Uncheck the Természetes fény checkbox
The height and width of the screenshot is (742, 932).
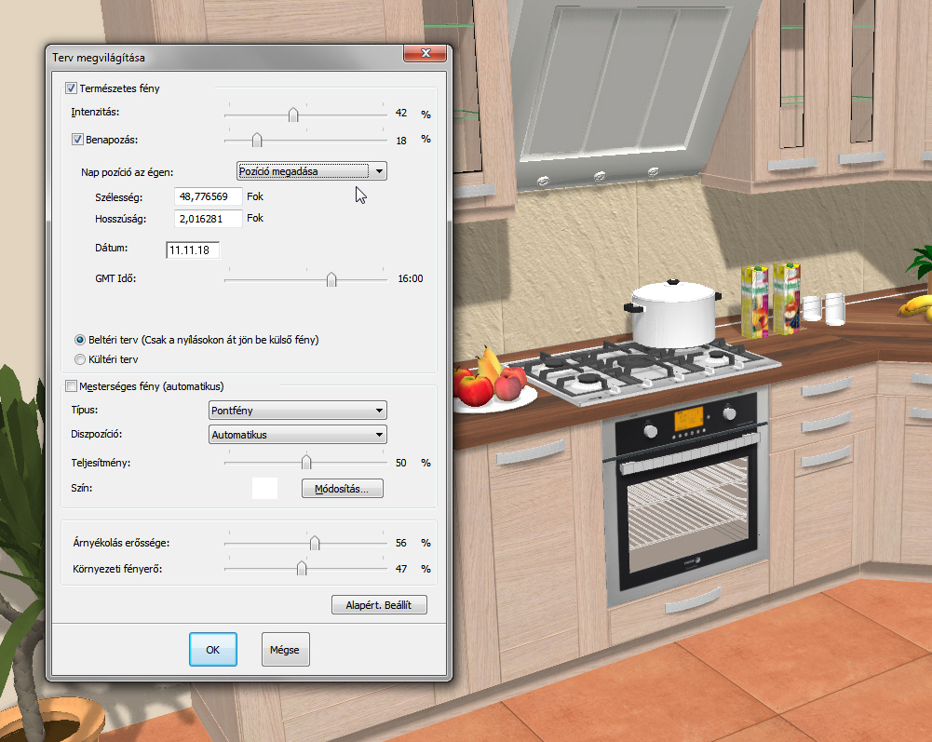[x=71, y=88]
